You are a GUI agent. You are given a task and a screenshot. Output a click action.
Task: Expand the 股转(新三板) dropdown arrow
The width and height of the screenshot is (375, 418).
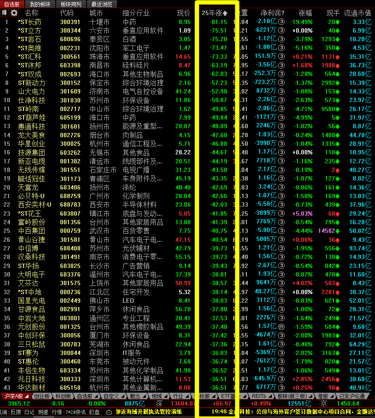click(310, 397)
